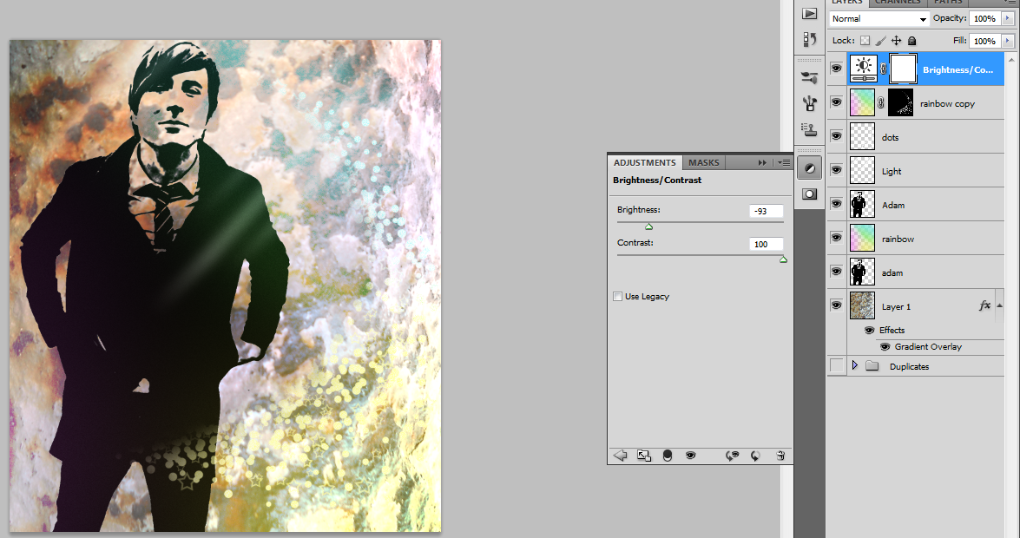Viewport: 1020px width, 538px height.
Task: Switch to the Channels tab
Action: pos(898,3)
